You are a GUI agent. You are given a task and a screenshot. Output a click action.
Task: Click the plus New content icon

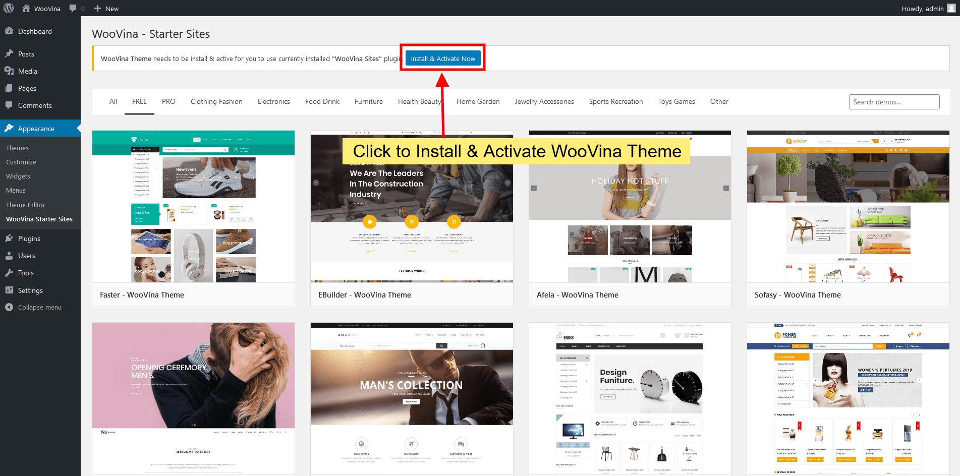tap(97, 9)
